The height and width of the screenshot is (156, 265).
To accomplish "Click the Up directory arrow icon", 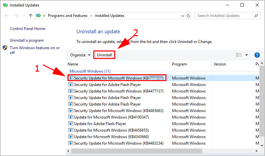I will pyautogui.click(x=30, y=16).
